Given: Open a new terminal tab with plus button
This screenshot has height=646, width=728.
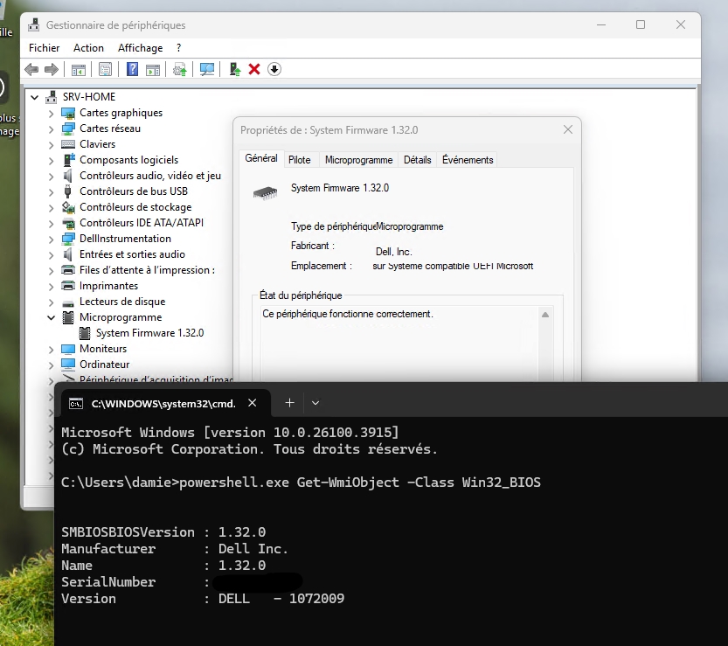Looking at the screenshot, I should tap(289, 403).
